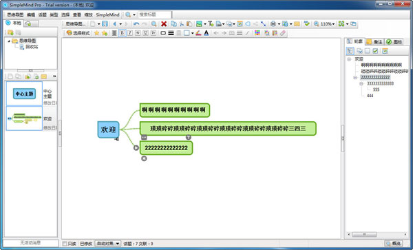The image size is (413, 250).
Task: Select the 回收站 recycle bin item
Action: [x=29, y=47]
